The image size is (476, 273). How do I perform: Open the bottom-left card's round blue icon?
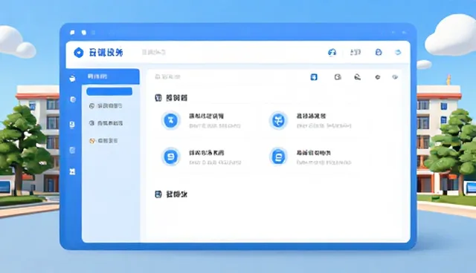point(171,157)
